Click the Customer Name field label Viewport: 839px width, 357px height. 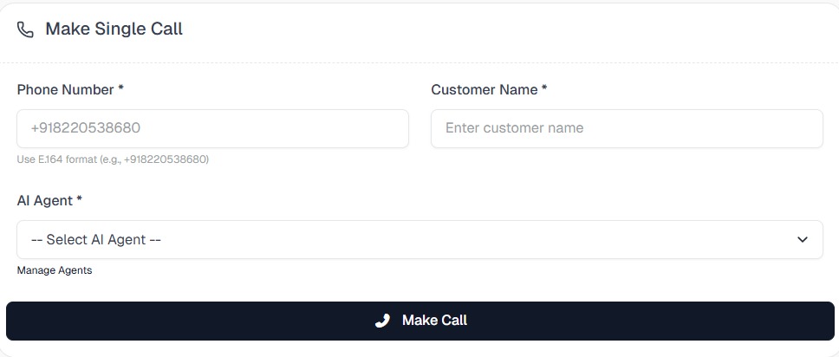pyautogui.click(x=485, y=89)
